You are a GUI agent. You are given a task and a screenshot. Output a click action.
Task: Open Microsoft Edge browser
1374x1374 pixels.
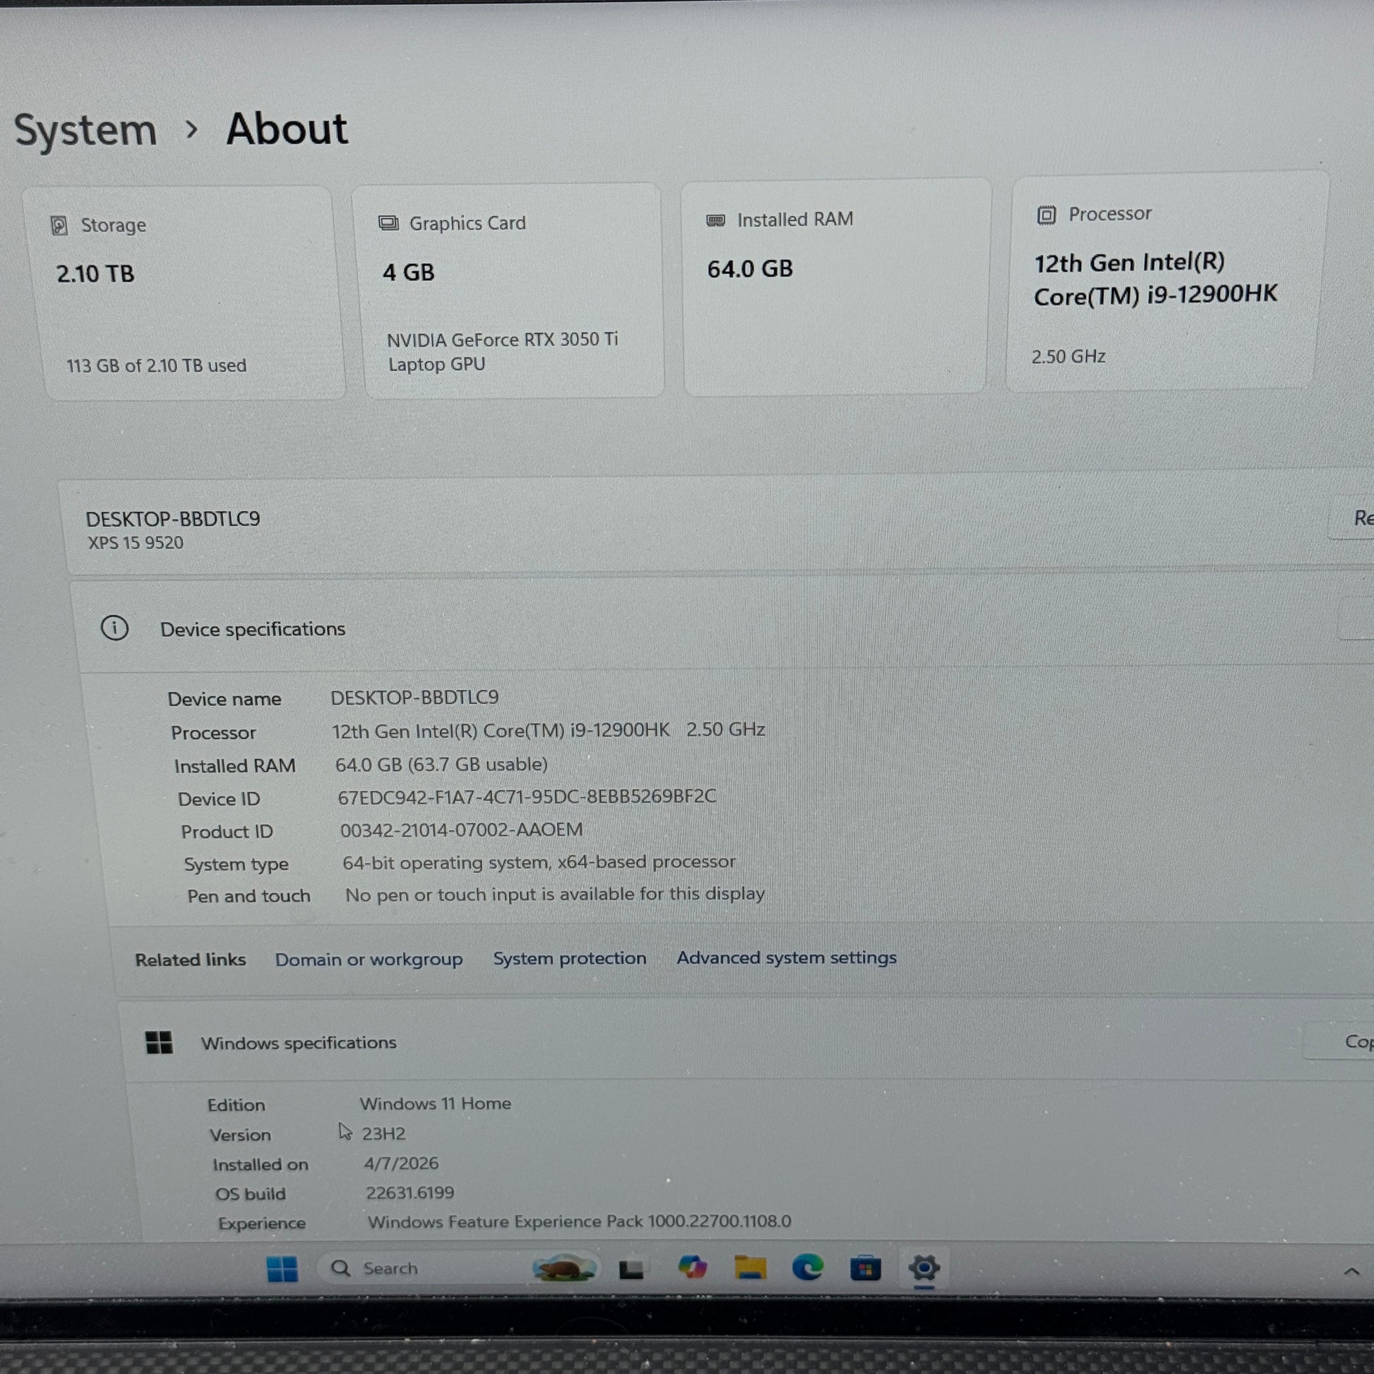(x=807, y=1267)
